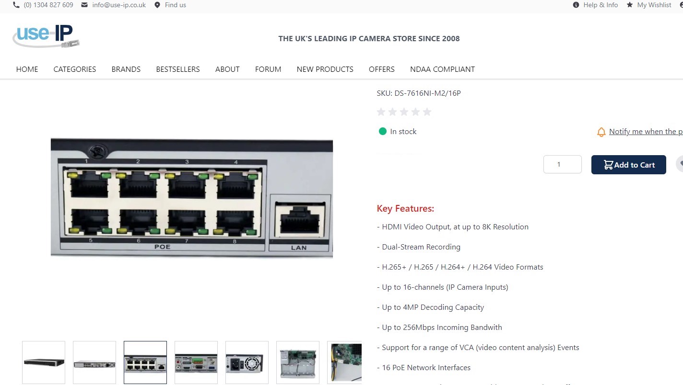
Task: Click the empty star rating row
Action: pyautogui.click(x=404, y=112)
